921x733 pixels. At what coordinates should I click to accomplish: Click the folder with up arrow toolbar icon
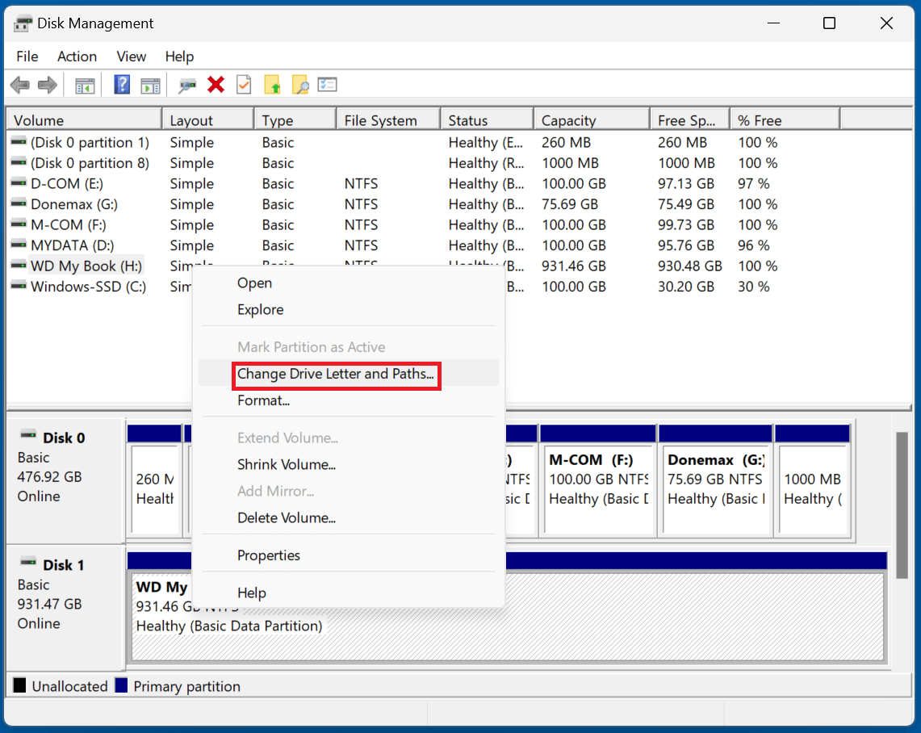pyautogui.click(x=273, y=84)
